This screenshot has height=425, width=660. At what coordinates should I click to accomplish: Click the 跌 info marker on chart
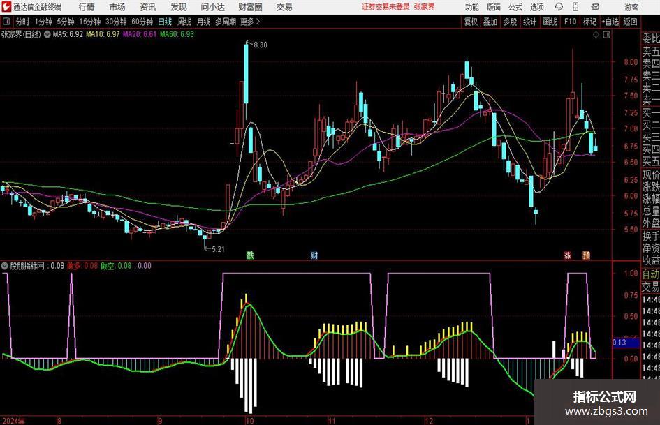(250, 255)
